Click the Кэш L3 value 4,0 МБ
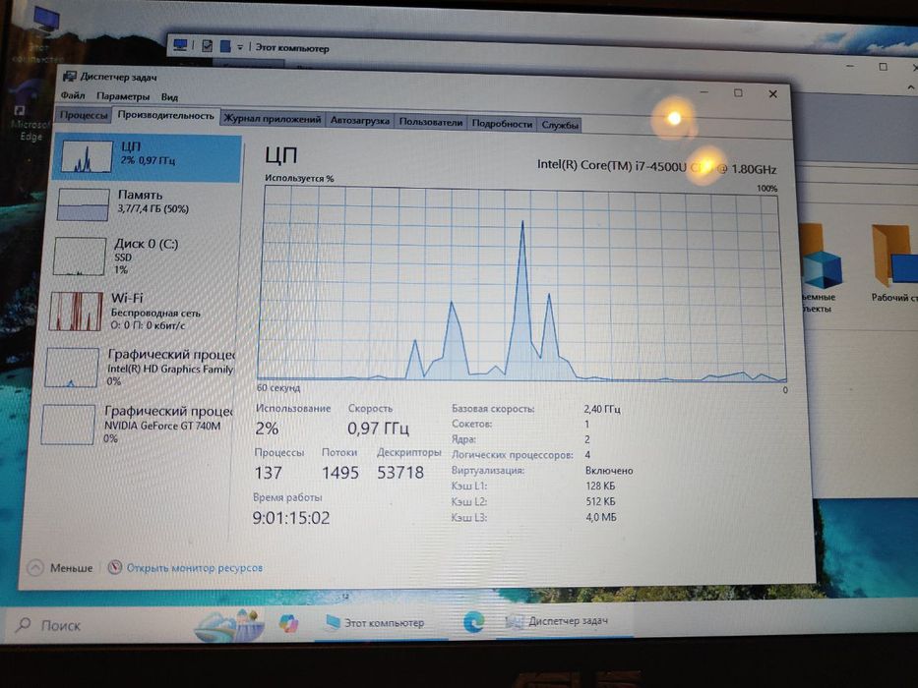 coord(601,517)
